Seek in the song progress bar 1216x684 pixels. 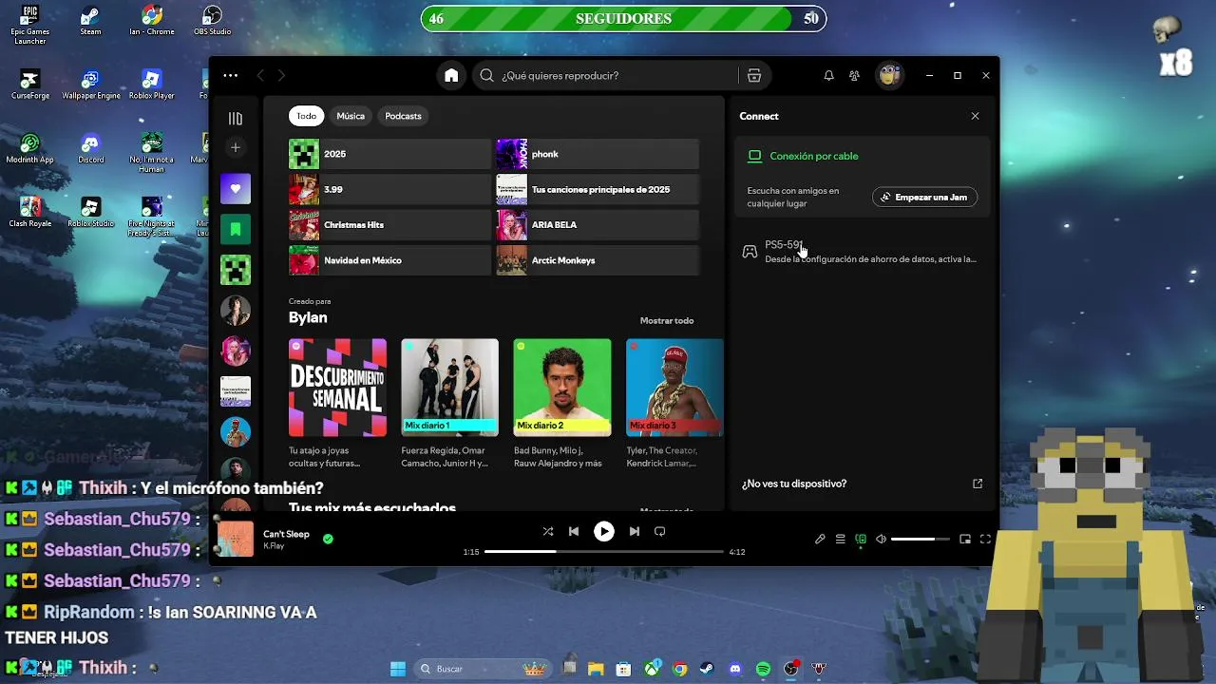(604, 551)
